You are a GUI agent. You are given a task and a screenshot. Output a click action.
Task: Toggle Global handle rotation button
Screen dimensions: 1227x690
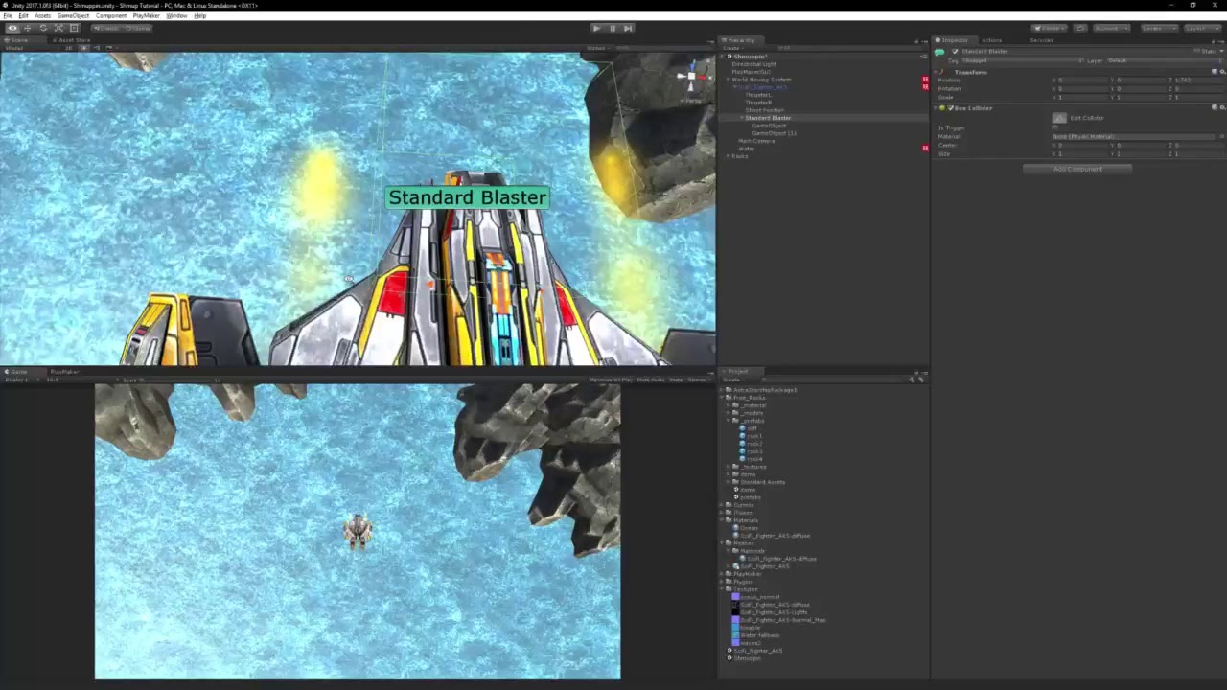(x=137, y=28)
